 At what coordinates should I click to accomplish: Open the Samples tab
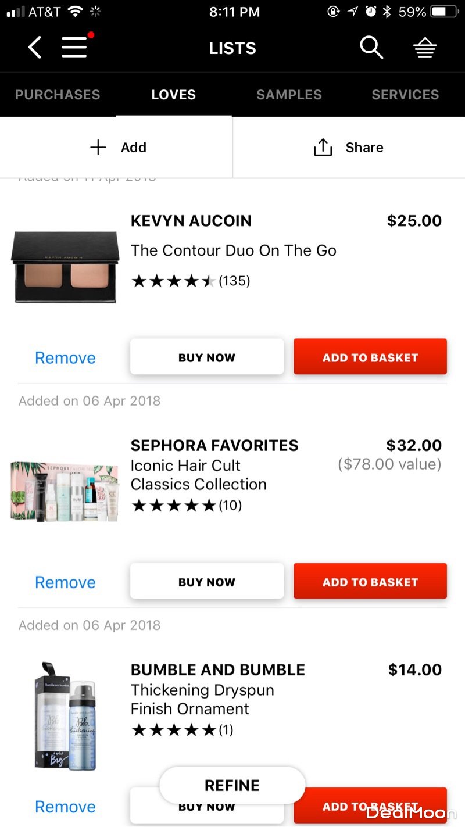289,95
